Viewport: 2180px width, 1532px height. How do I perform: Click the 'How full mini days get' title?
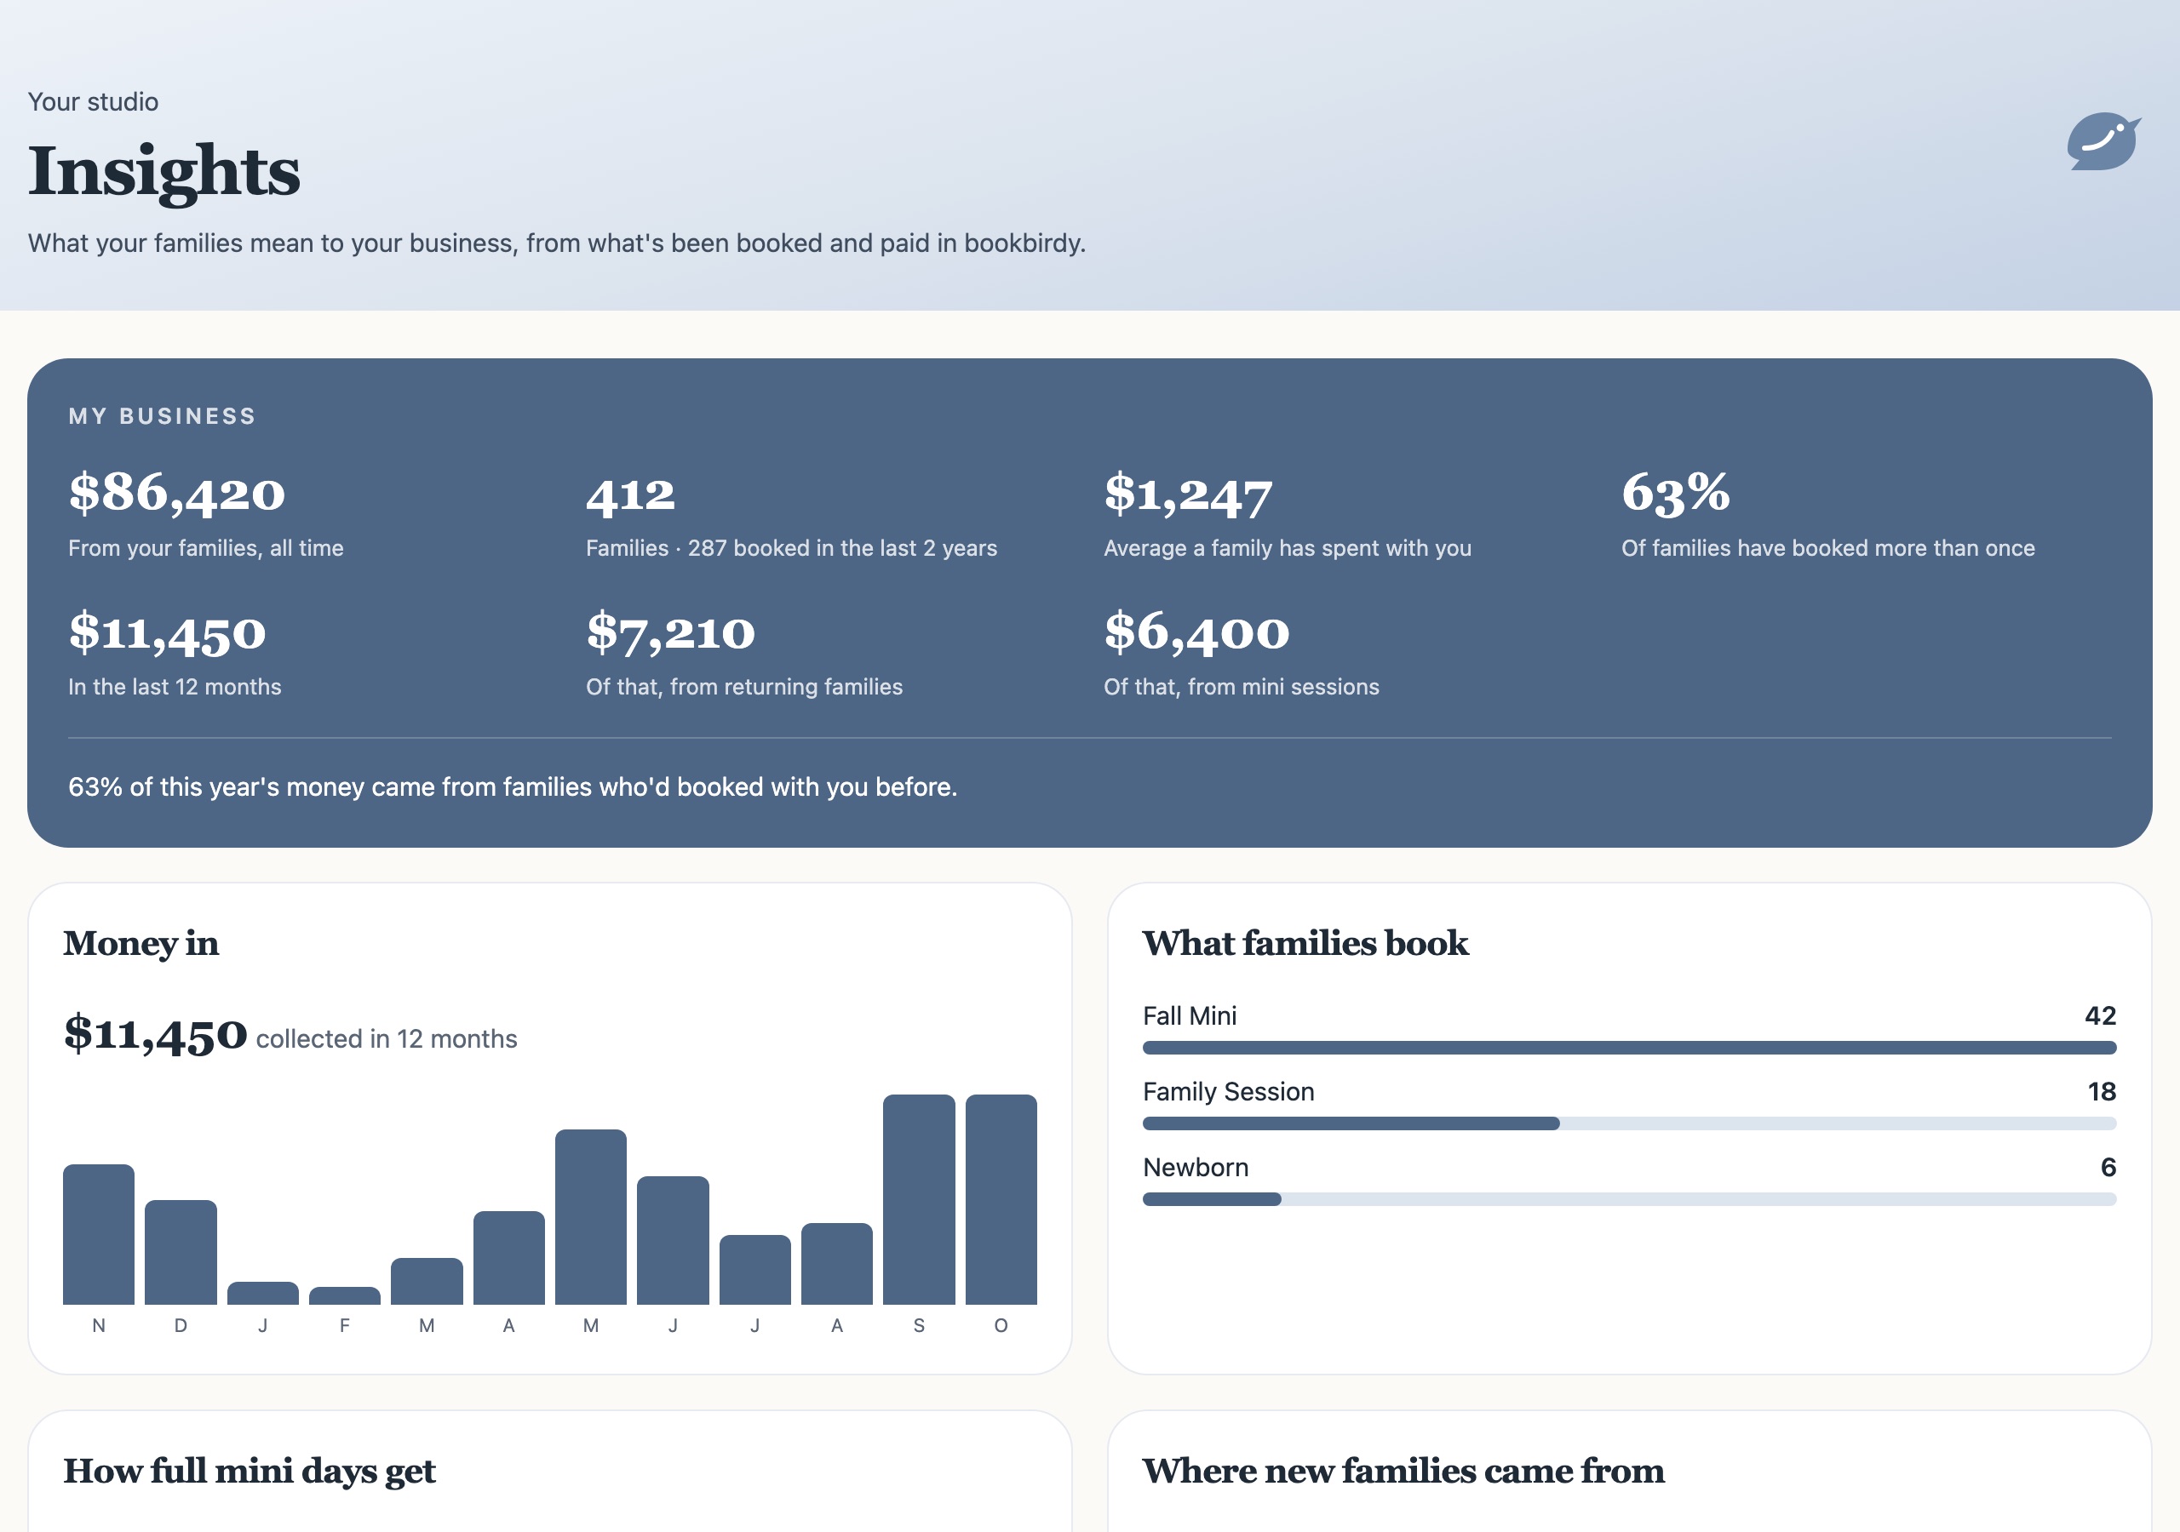coord(249,1472)
